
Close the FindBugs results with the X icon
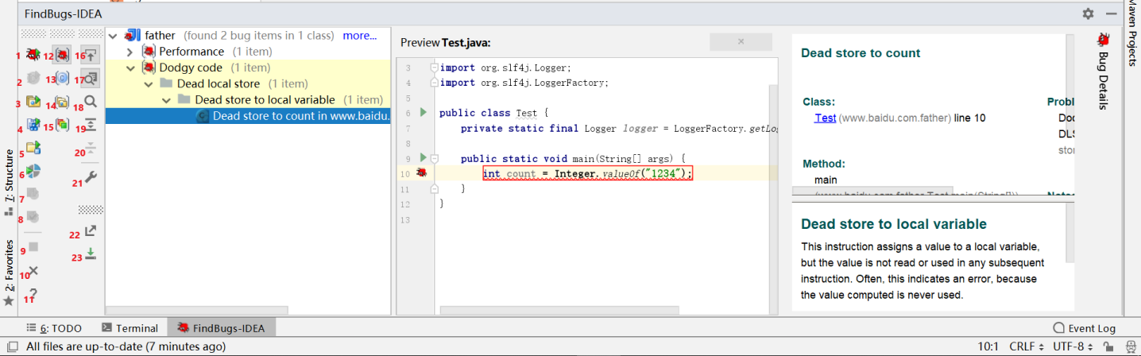click(33, 271)
